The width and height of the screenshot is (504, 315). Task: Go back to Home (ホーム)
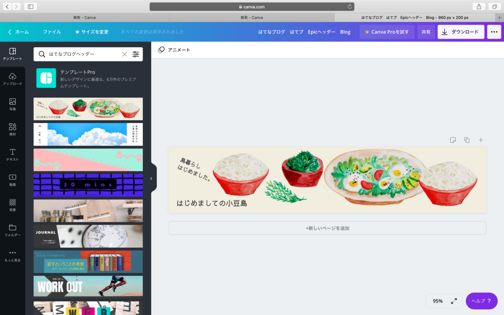point(18,32)
